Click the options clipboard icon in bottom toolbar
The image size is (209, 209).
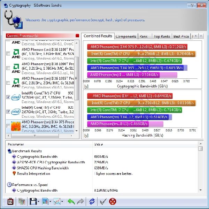[10, 201]
